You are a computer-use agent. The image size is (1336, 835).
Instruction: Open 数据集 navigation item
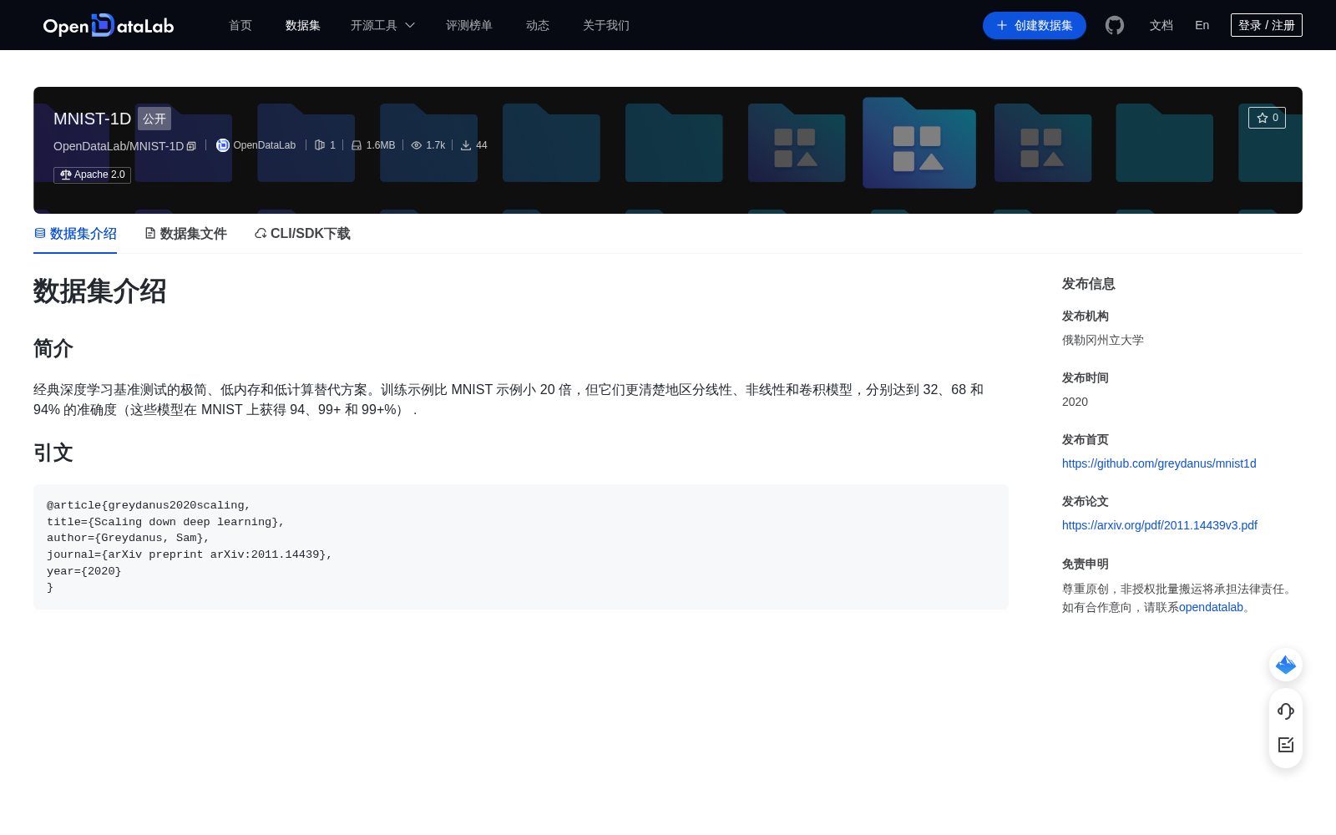tap(303, 25)
